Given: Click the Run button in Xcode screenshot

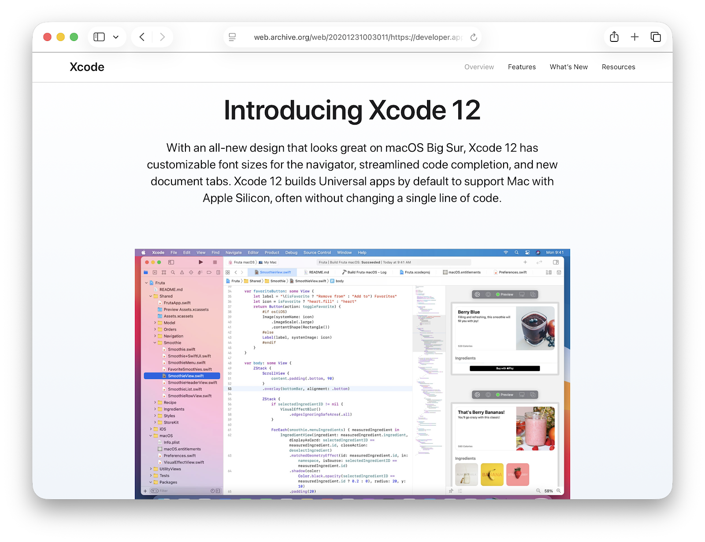Looking at the screenshot, I should click(x=201, y=262).
